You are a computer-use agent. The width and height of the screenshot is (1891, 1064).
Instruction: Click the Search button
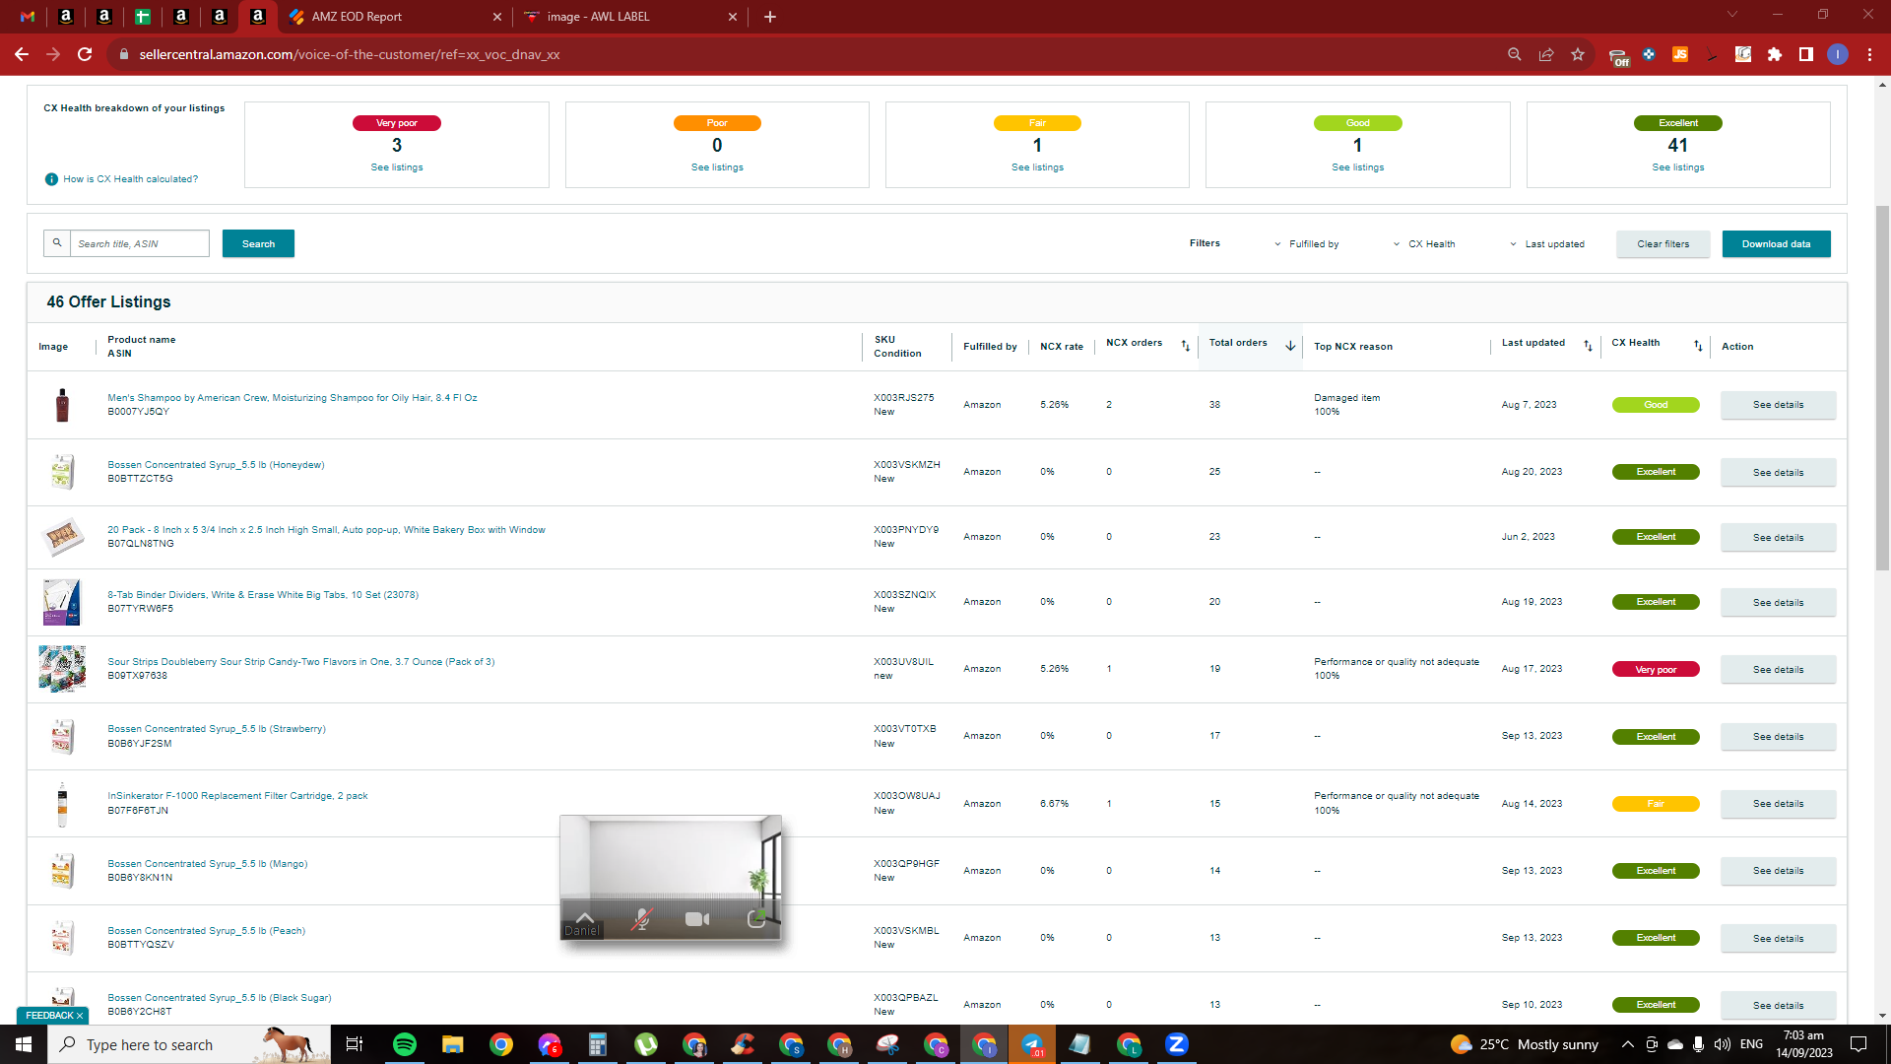click(x=258, y=244)
